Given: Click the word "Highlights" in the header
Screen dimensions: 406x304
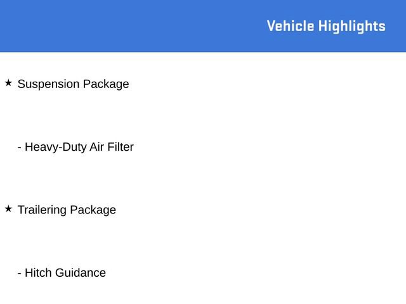Looking at the screenshot, I should click(351, 26).
